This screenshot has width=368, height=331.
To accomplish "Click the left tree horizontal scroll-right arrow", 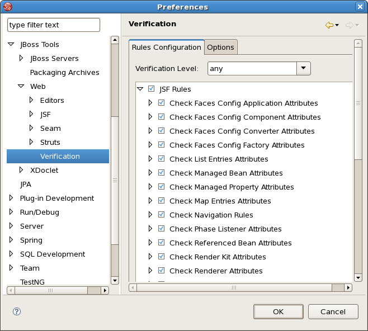I will pos(105,290).
